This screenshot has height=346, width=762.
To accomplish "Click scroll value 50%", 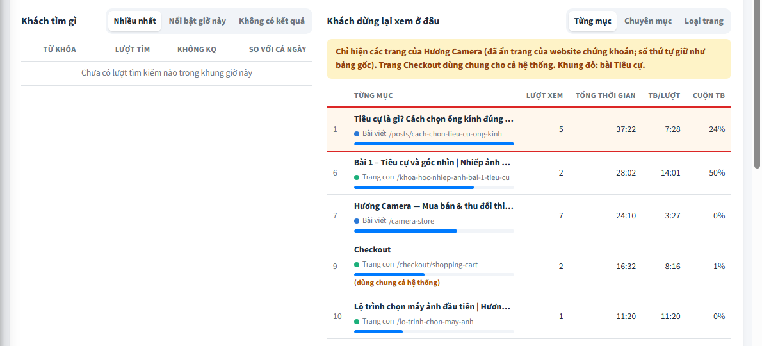I will point(717,173).
